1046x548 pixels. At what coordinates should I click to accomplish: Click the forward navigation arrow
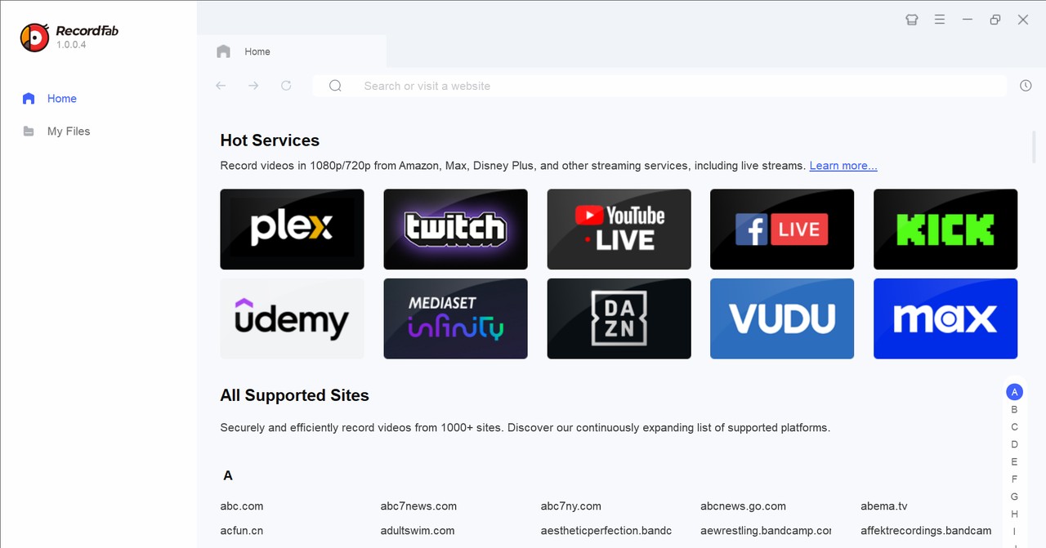click(253, 86)
